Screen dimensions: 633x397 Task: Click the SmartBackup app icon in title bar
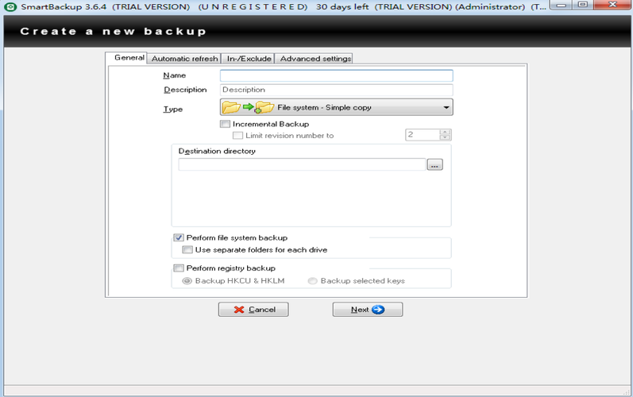coord(10,6)
